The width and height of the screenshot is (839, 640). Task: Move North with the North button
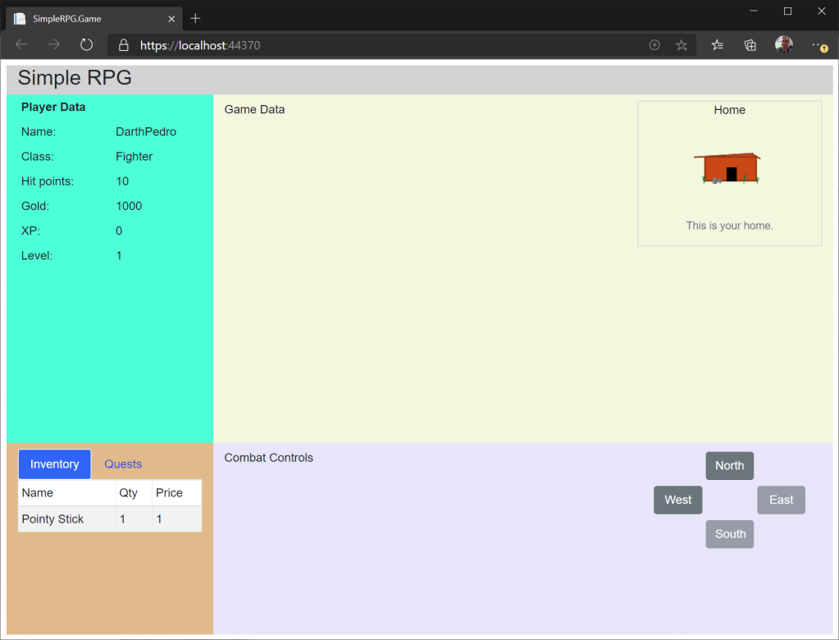[x=729, y=466]
